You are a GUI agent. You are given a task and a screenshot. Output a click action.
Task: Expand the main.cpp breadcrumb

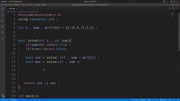(x=21, y=12)
